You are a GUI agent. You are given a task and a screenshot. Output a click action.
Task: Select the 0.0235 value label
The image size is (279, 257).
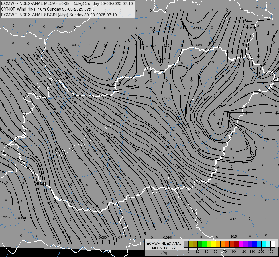point(5,217)
